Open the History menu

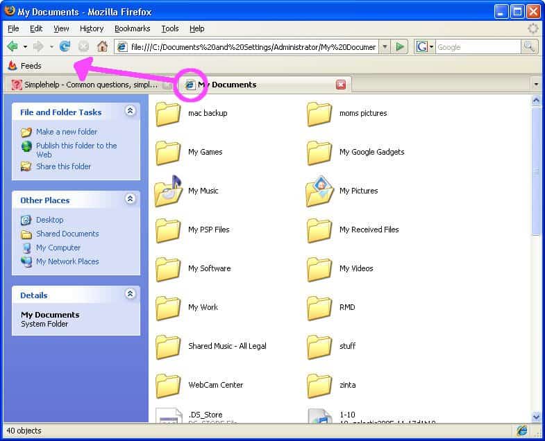(92, 28)
